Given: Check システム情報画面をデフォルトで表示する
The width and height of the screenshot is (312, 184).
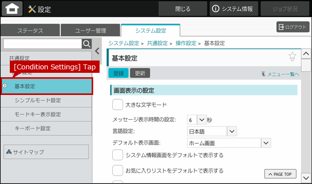Looking at the screenshot, I should click(118, 155).
